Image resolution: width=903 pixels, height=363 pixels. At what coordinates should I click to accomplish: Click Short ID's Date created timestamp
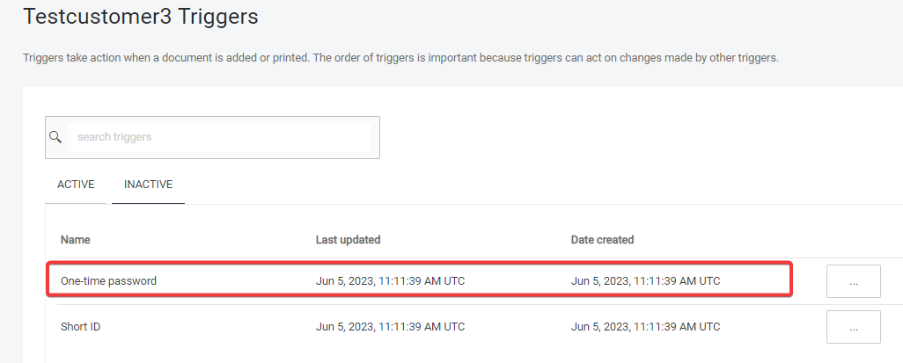point(645,327)
